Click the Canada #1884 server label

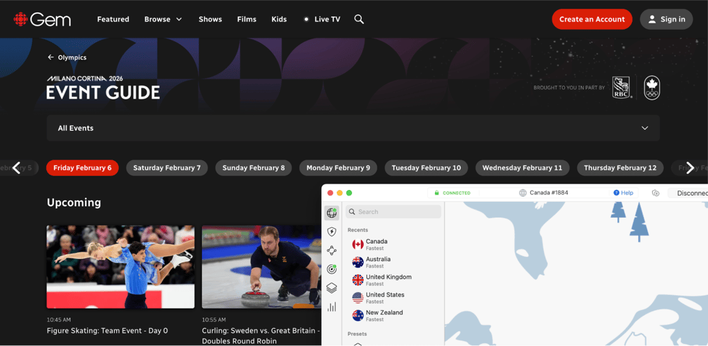coord(549,193)
